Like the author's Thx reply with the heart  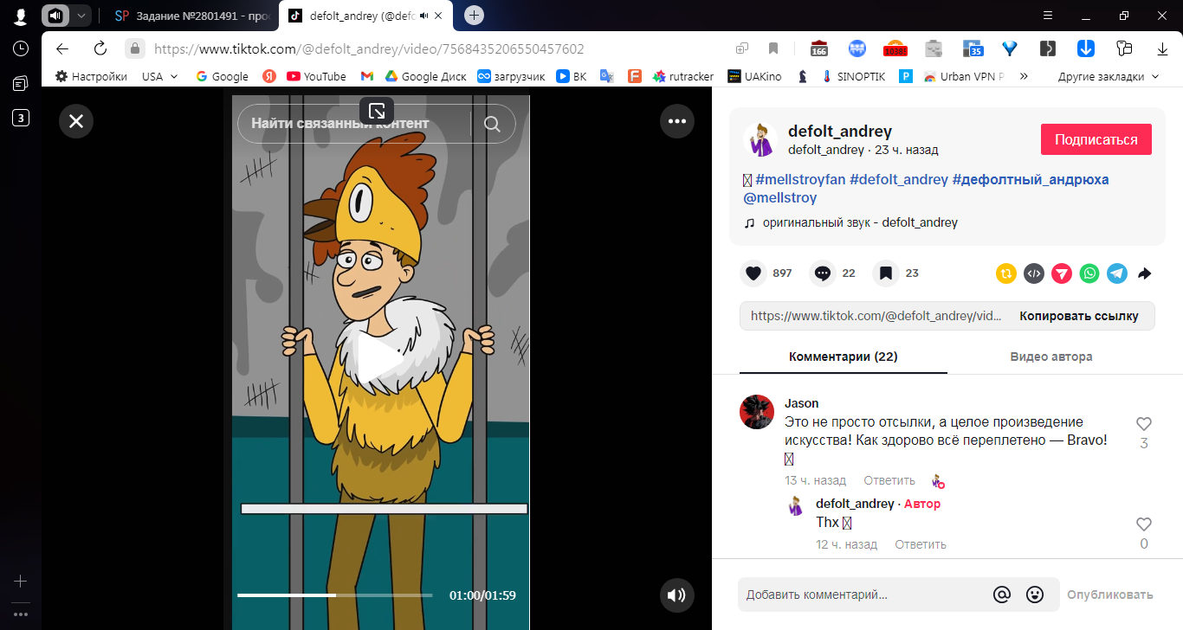point(1143,524)
